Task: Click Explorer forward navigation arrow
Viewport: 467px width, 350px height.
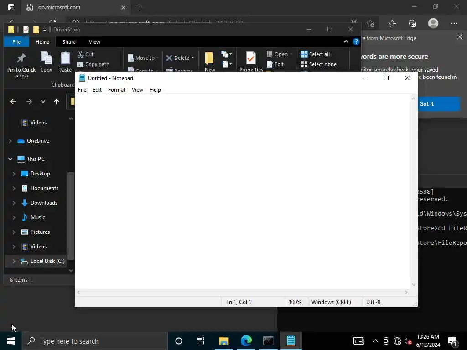Action: coord(29,102)
